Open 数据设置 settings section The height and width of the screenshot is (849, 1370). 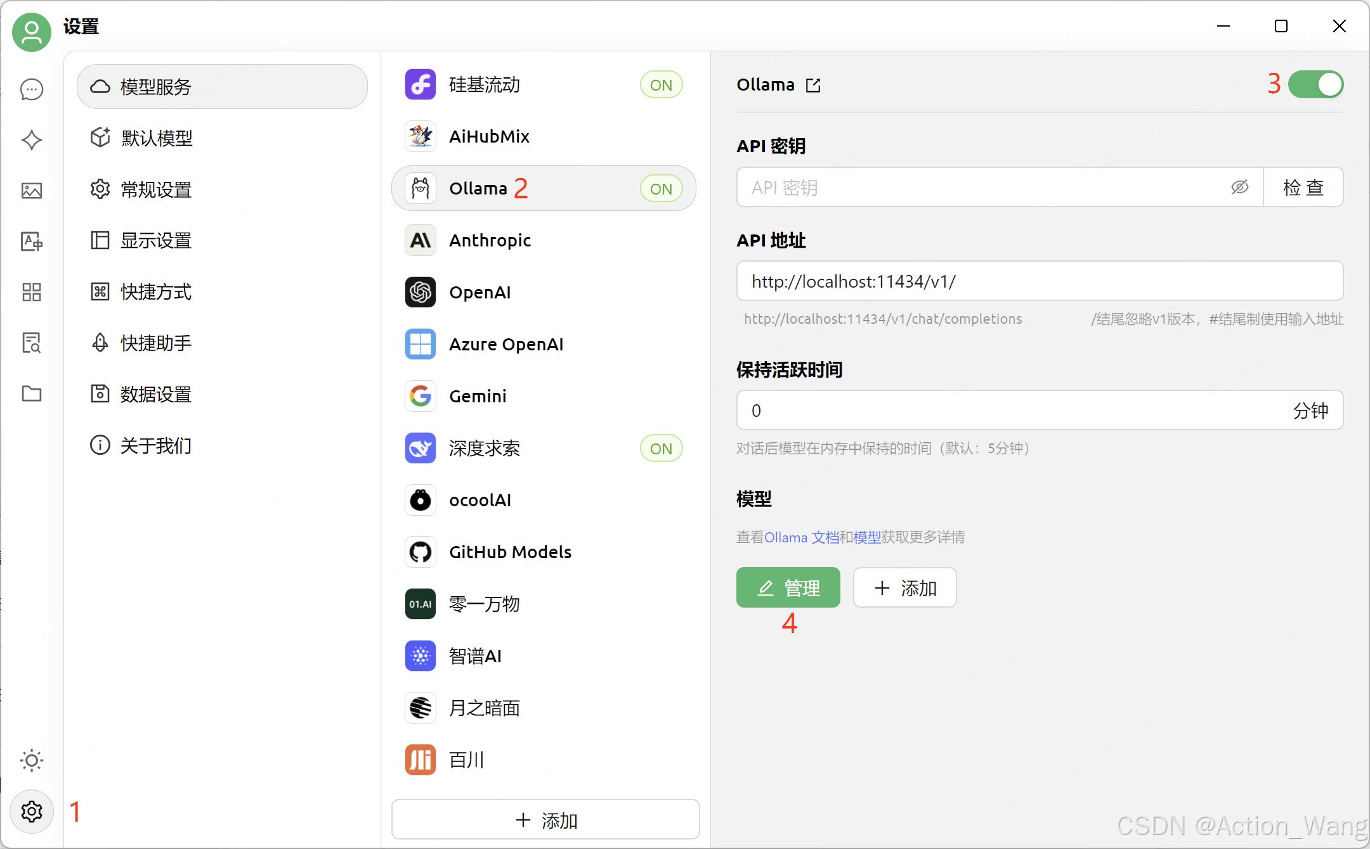pyautogui.click(x=222, y=395)
